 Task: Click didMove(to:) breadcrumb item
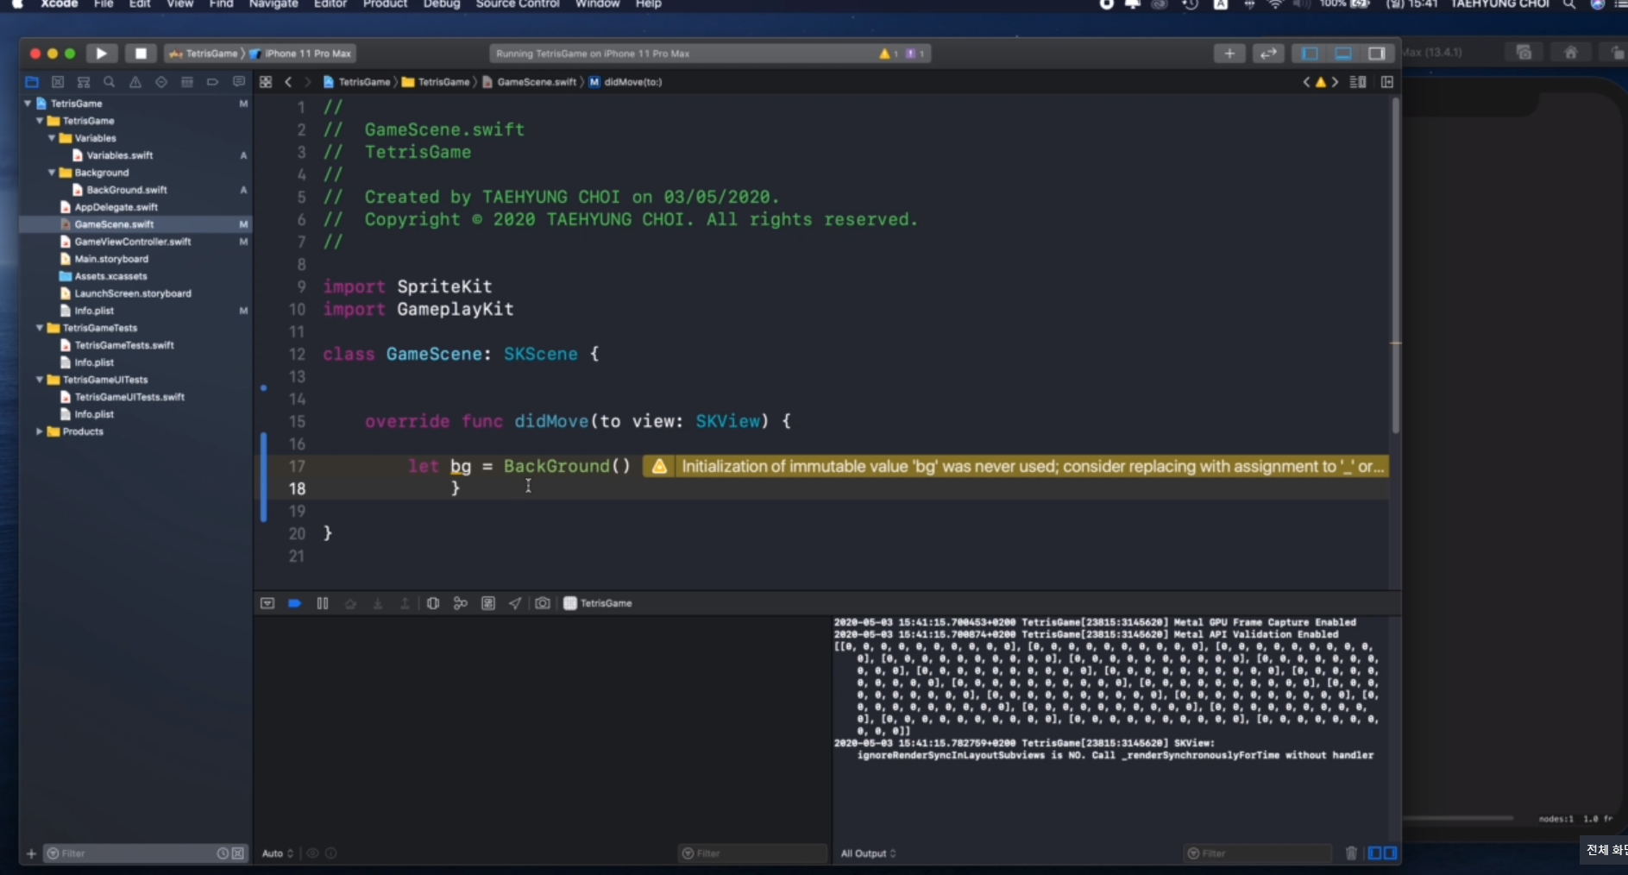tap(625, 82)
